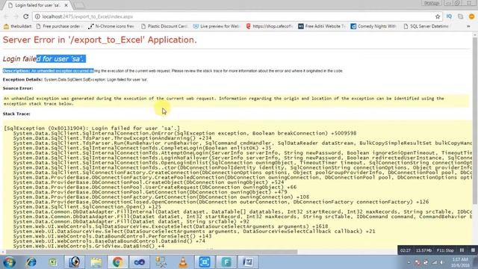Image resolution: width=478 pixels, height=269 pixels.
Task: Click the recorder file size 13.57Mb
Action: 423,250
